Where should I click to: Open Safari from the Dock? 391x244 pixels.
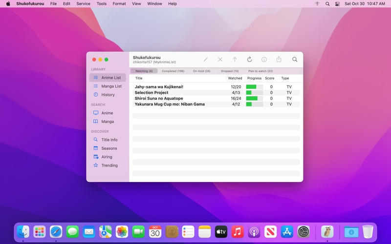point(56,232)
